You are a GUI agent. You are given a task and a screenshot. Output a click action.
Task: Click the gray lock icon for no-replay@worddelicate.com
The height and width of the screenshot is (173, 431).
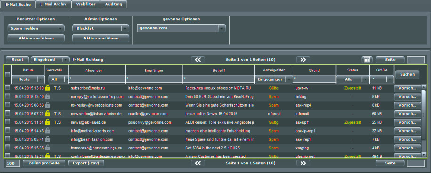click(48, 105)
